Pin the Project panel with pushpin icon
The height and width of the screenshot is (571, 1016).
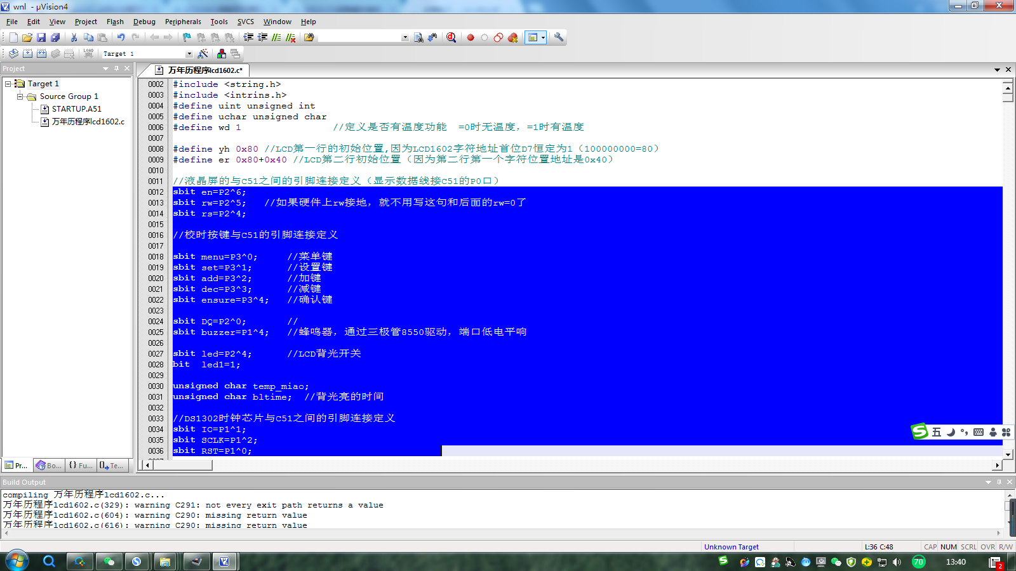[116, 68]
